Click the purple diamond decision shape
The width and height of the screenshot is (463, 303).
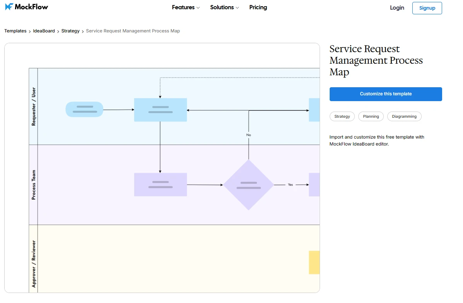coord(249,185)
